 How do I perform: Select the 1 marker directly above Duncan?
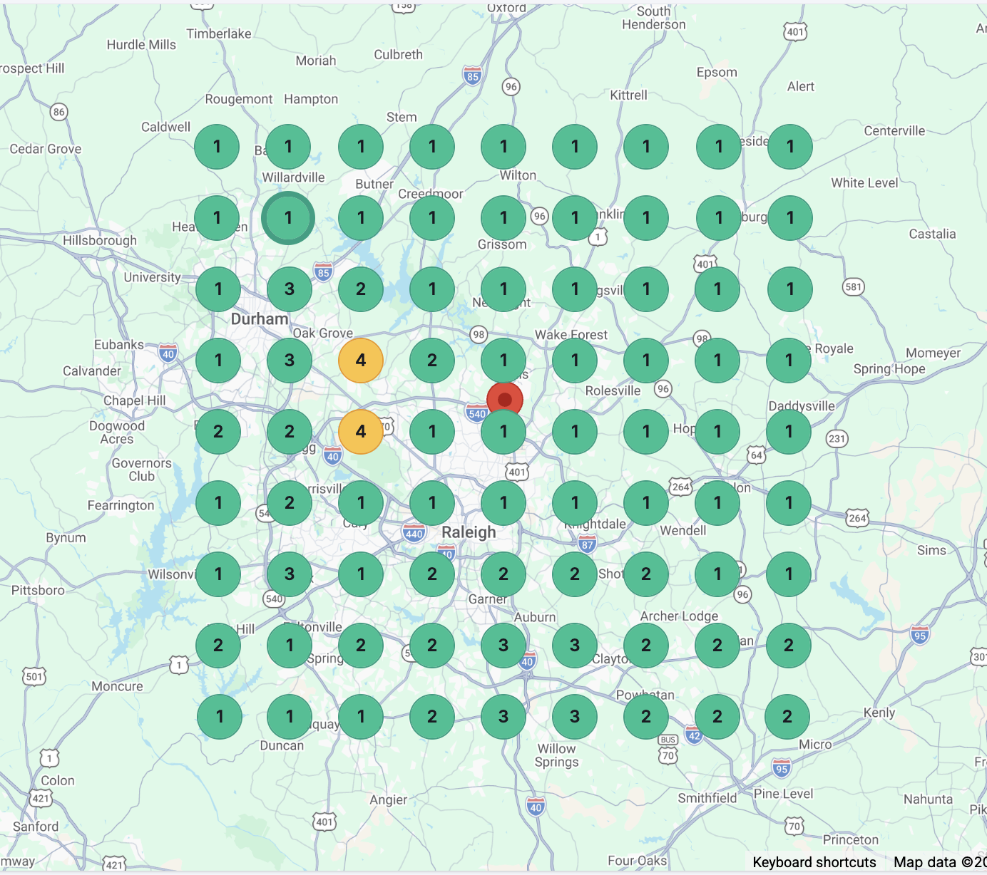click(290, 717)
